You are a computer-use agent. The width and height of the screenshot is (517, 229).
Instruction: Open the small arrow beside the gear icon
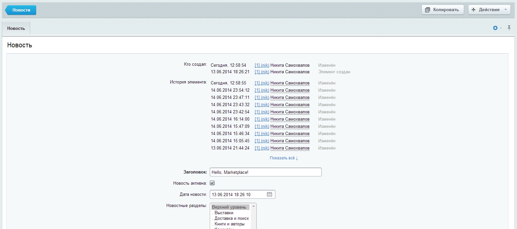point(501,29)
